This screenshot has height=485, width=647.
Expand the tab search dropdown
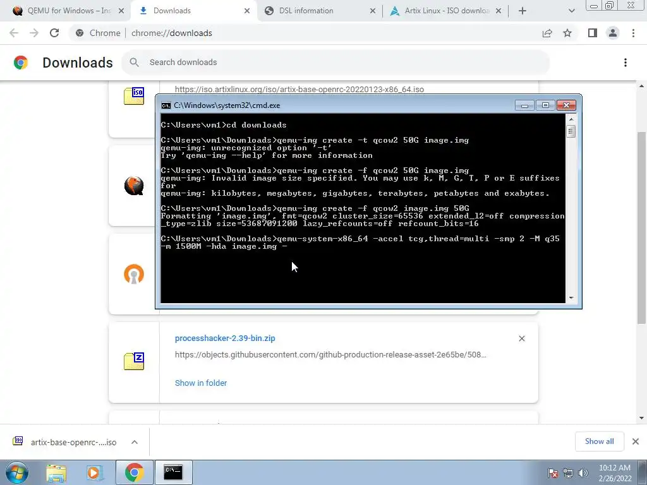pyautogui.click(x=571, y=11)
